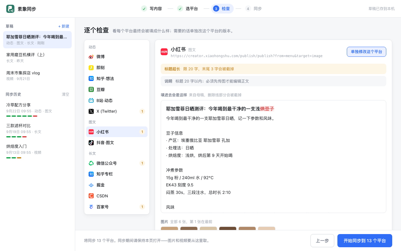Click the fourth dark brown image thumbnail
This screenshot has height=251, width=401.
[228, 228]
